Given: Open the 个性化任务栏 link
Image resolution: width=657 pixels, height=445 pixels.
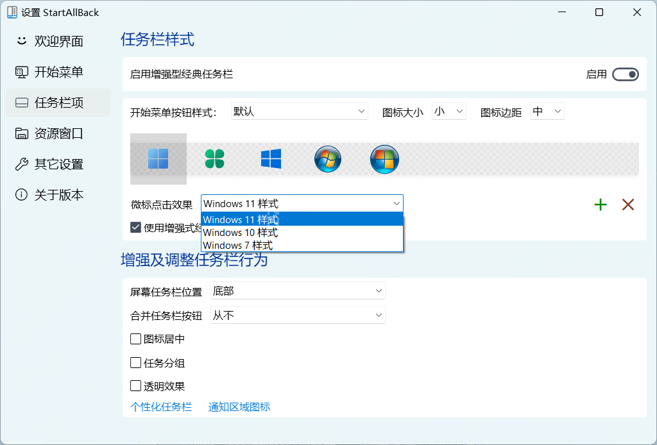Looking at the screenshot, I should pos(161,407).
